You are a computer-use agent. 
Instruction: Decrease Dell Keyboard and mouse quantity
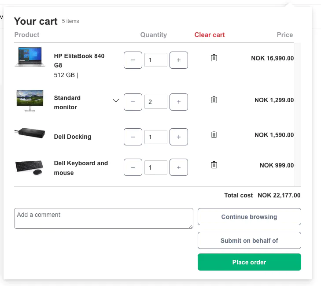133,167
